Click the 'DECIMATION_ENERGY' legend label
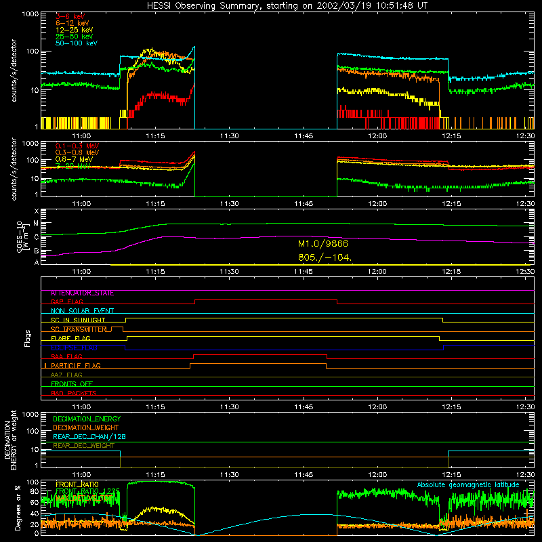Screen dimensions: 542x542 coord(87,419)
